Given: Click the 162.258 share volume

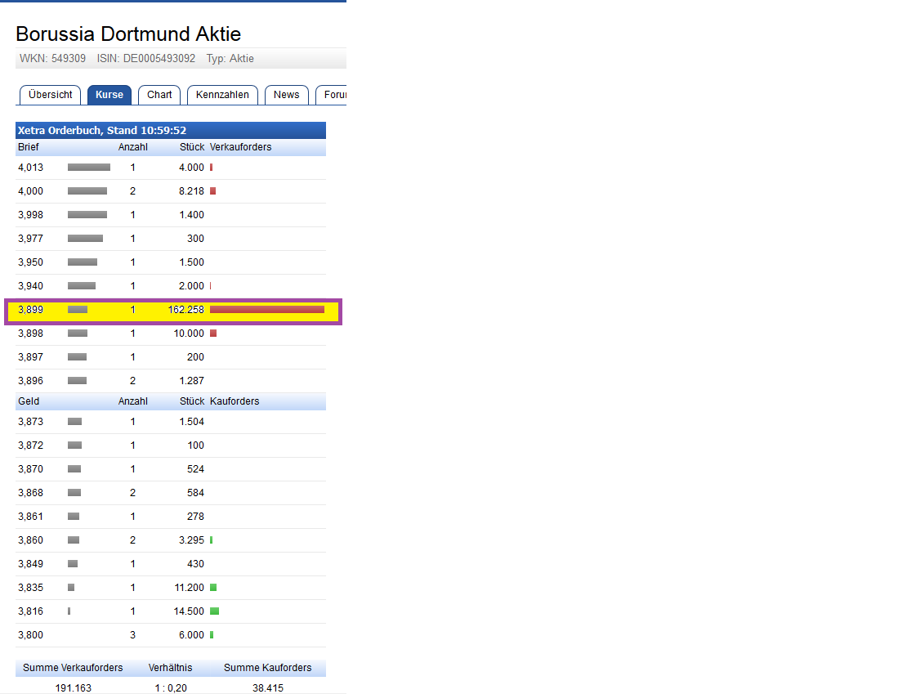Looking at the screenshot, I should 185,310.
